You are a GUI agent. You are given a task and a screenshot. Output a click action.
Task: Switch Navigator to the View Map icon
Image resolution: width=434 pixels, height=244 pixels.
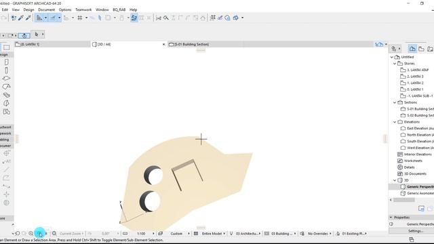(422, 49)
